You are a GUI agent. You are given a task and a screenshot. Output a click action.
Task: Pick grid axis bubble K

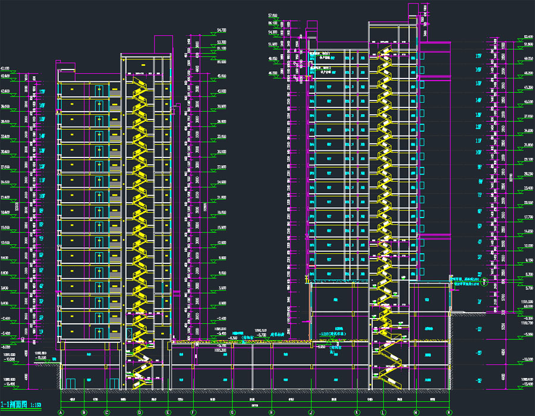tap(357, 412)
